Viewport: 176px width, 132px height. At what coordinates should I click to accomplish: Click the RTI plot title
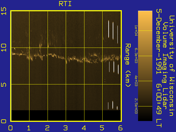point(65,4)
